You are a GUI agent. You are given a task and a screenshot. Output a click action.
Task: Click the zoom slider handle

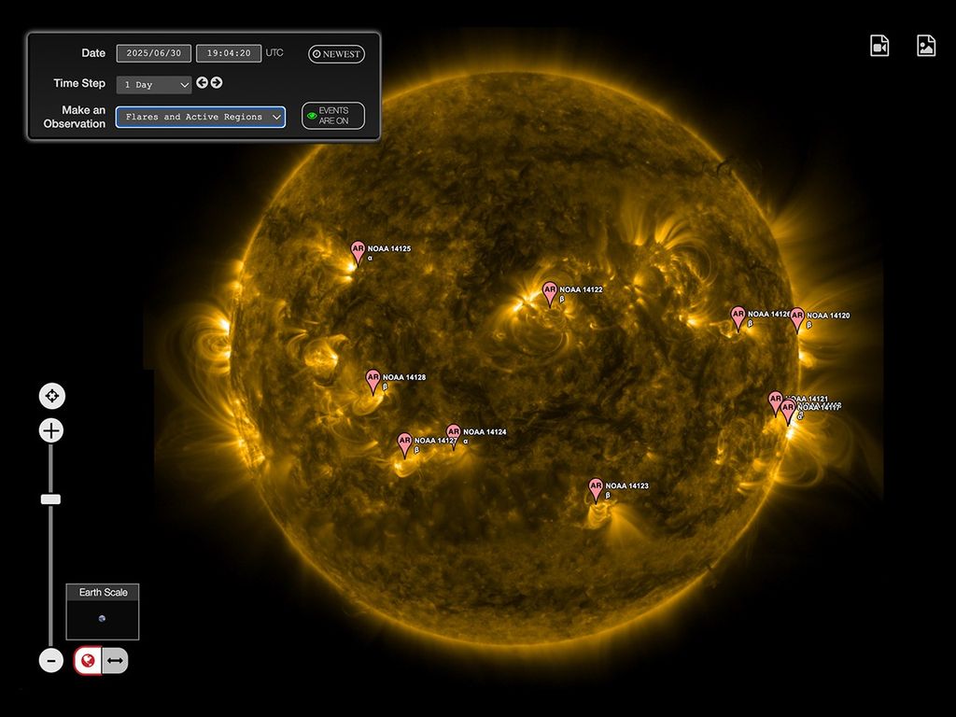point(50,499)
